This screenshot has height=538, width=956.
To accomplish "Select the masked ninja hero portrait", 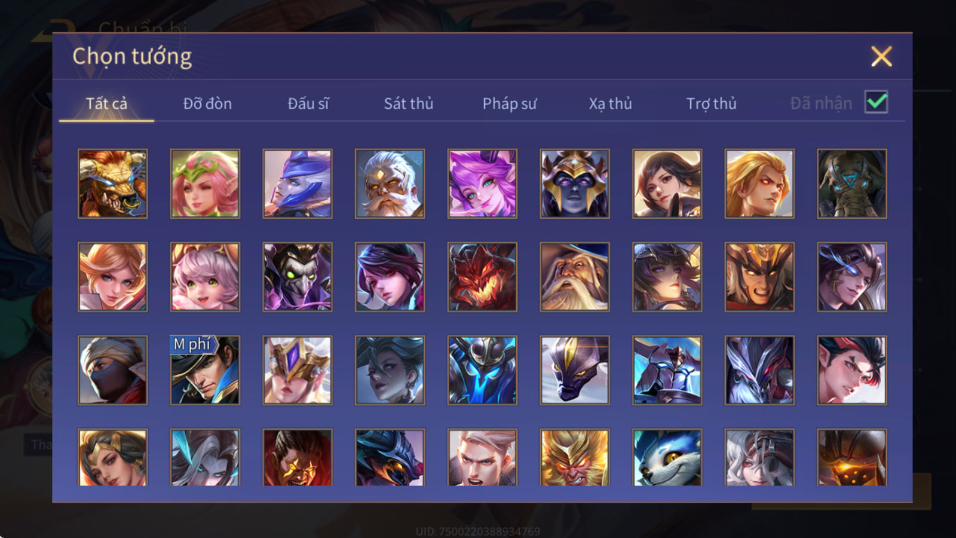I will pyautogui.click(x=112, y=370).
